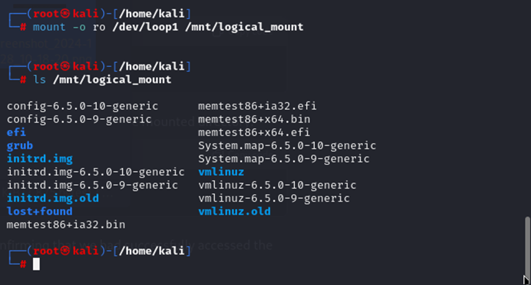Image resolution: width=531 pixels, height=285 pixels.
Task: Click the initrd.img.old symlink entry
Action: point(53,198)
